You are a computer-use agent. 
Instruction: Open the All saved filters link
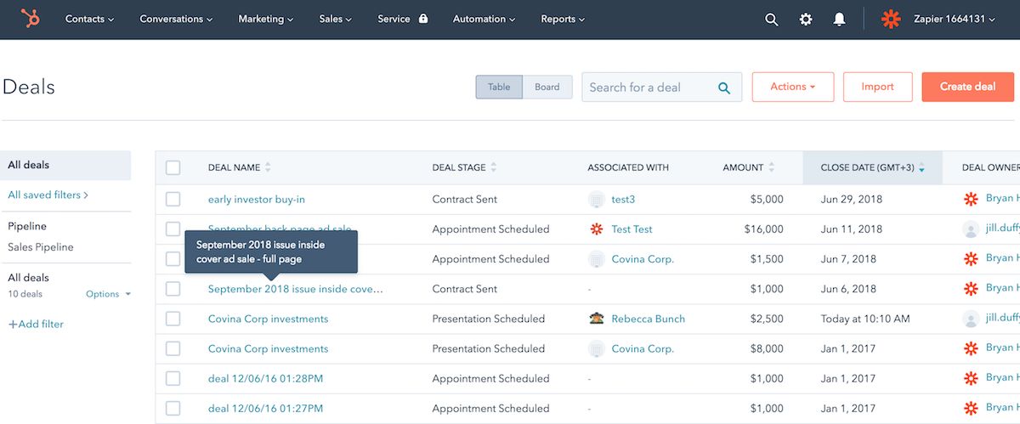coord(48,195)
